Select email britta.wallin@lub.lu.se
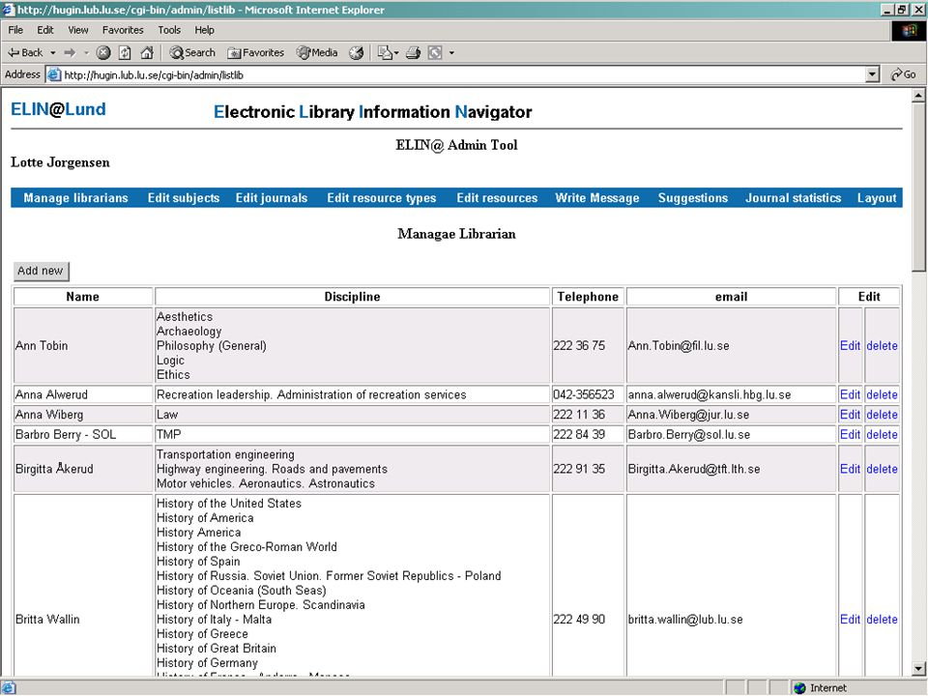This screenshot has width=928, height=696. [685, 619]
